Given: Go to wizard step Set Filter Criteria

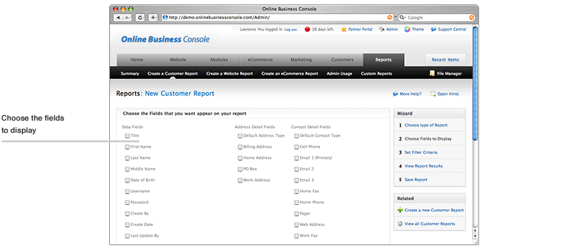Looking at the screenshot, I should [420, 153].
